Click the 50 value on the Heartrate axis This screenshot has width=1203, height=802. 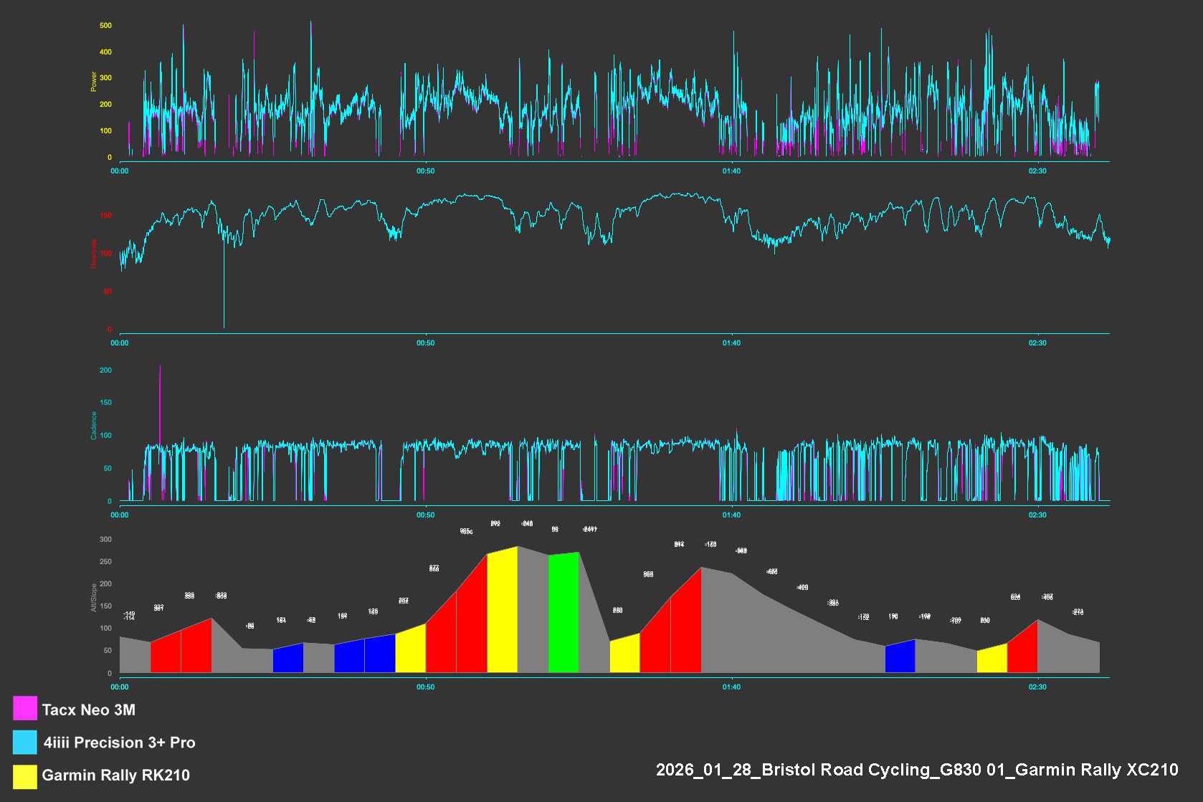click(x=108, y=292)
